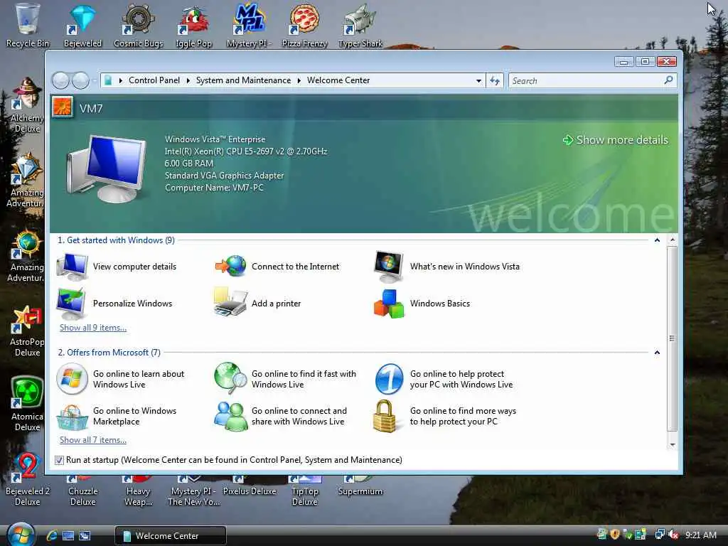This screenshot has height=546, width=728.
Task: Select the Chuzzle Deluxe desktop shortcut
Action: tap(82, 491)
